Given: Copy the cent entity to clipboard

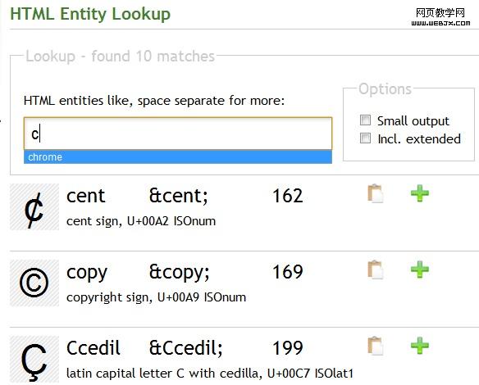Looking at the screenshot, I should click(x=376, y=193).
